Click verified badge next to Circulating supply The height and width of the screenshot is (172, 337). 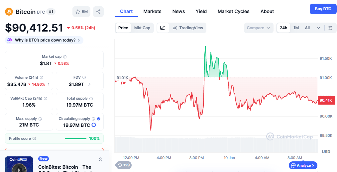tap(99, 119)
